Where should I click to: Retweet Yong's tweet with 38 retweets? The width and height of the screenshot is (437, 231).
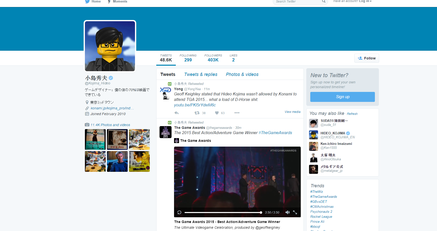click(197, 113)
